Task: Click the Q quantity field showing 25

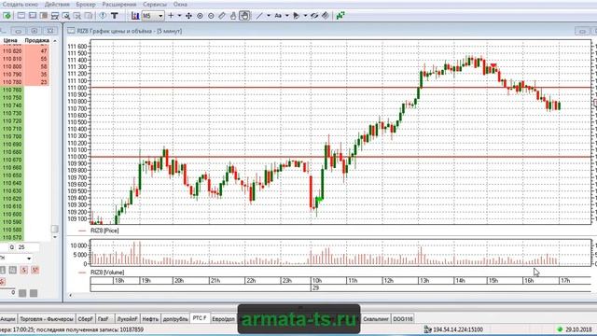Action: [27, 247]
